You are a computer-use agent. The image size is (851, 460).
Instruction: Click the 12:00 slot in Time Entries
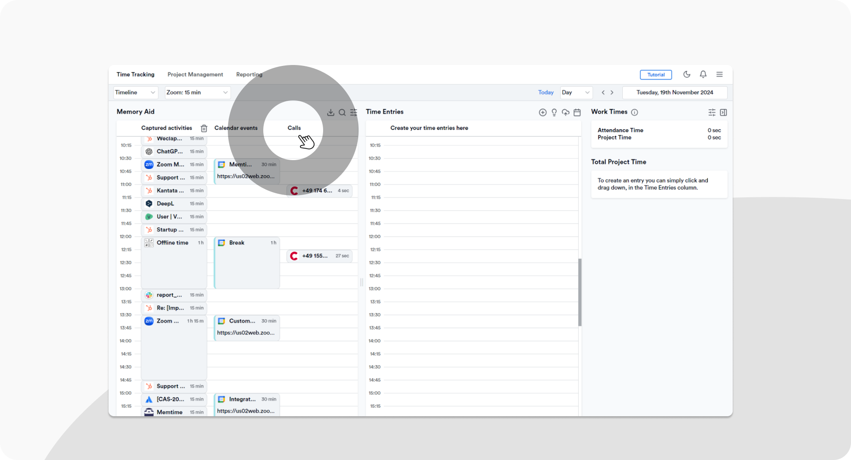[480, 243]
